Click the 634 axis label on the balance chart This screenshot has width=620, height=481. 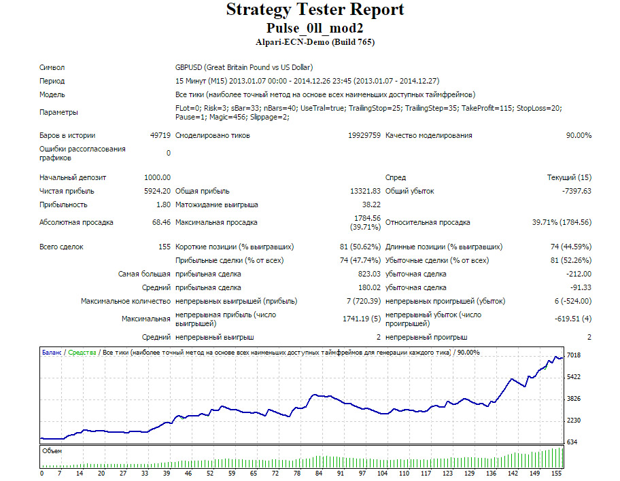572,442
